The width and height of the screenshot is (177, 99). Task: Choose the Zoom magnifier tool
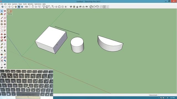(x=2, y=57)
